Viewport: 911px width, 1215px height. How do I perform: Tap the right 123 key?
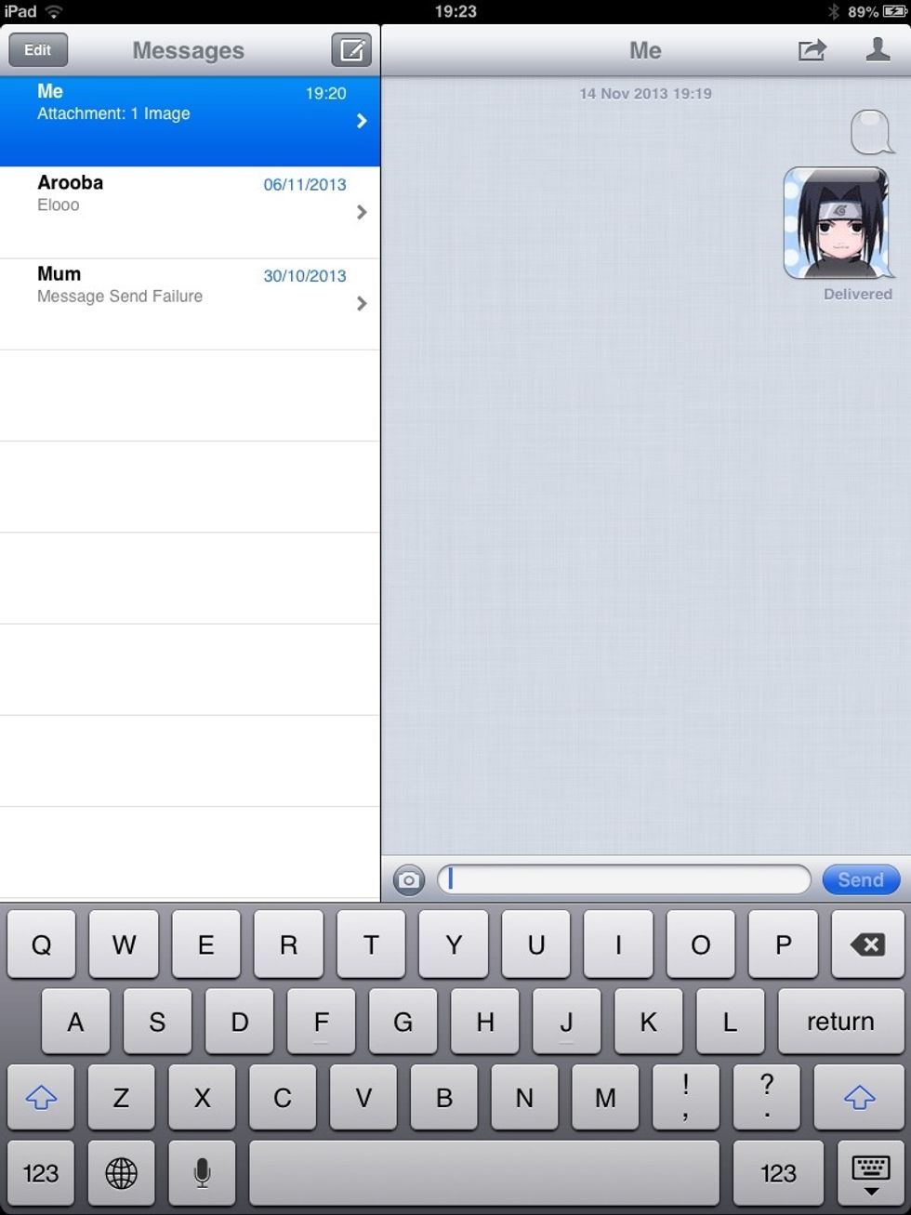tap(778, 1173)
